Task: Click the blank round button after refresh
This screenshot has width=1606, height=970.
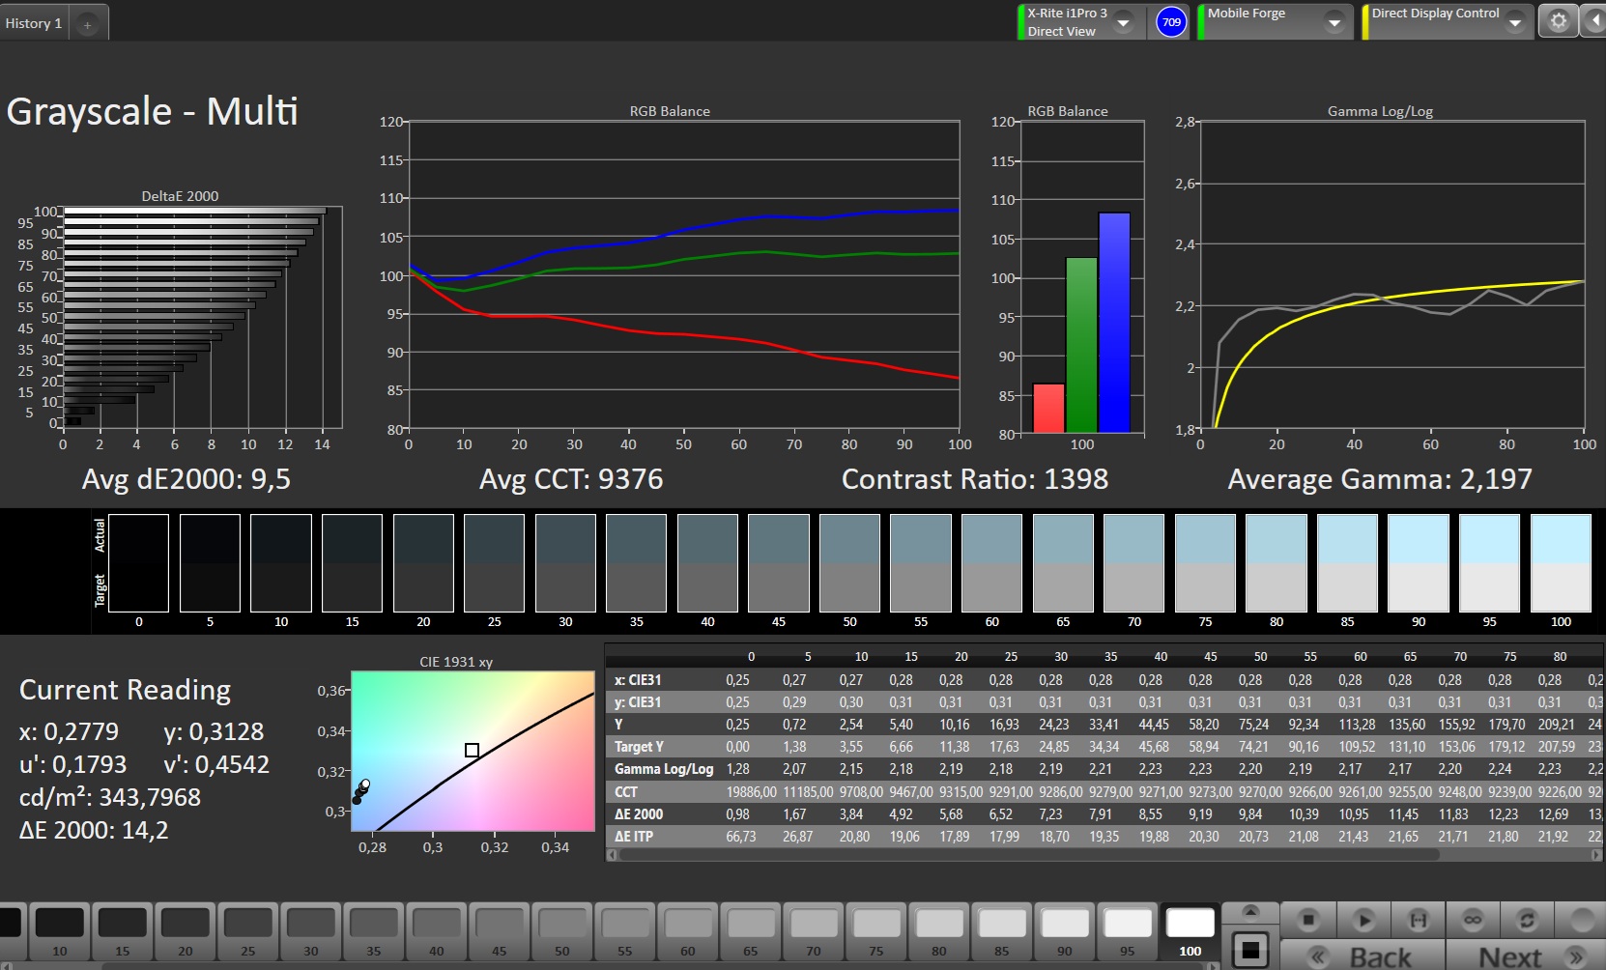Action: click(1582, 920)
